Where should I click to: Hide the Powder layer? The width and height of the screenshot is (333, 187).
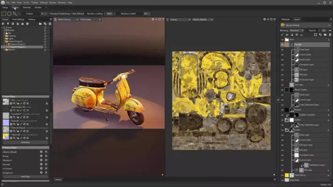[282, 44]
